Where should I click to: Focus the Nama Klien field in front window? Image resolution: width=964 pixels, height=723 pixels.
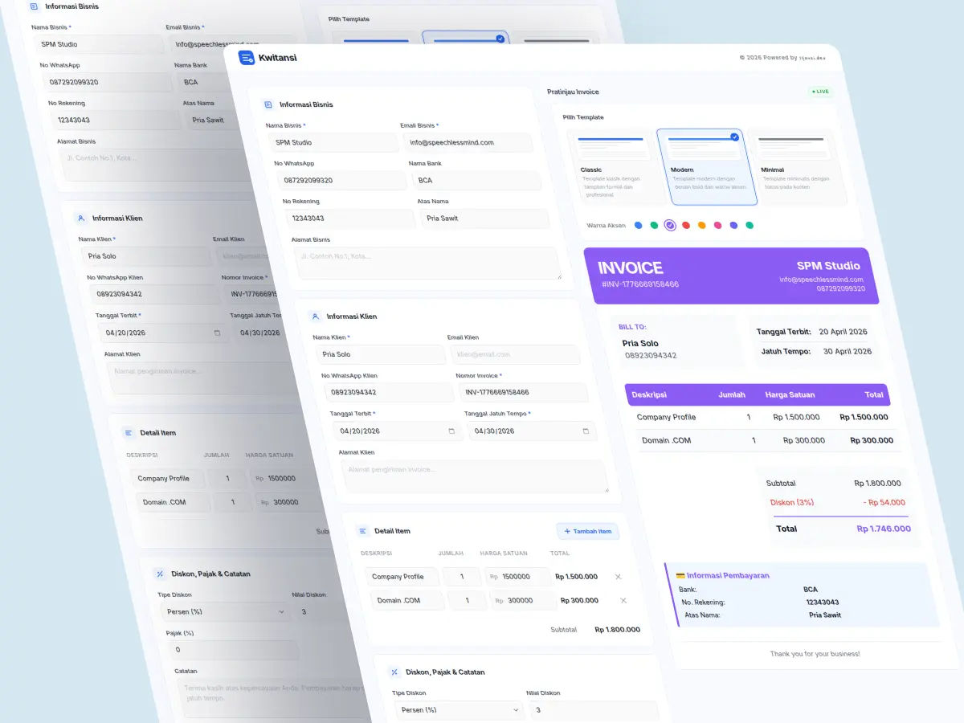coord(381,354)
